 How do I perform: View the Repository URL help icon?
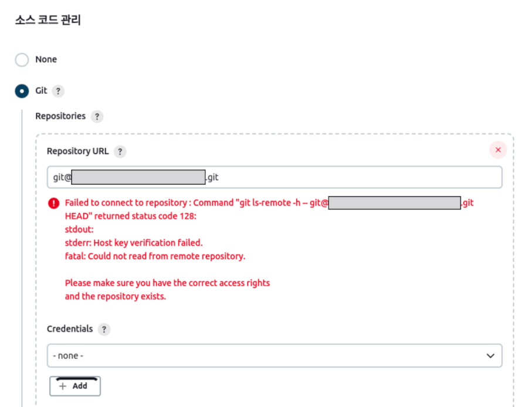click(x=120, y=151)
